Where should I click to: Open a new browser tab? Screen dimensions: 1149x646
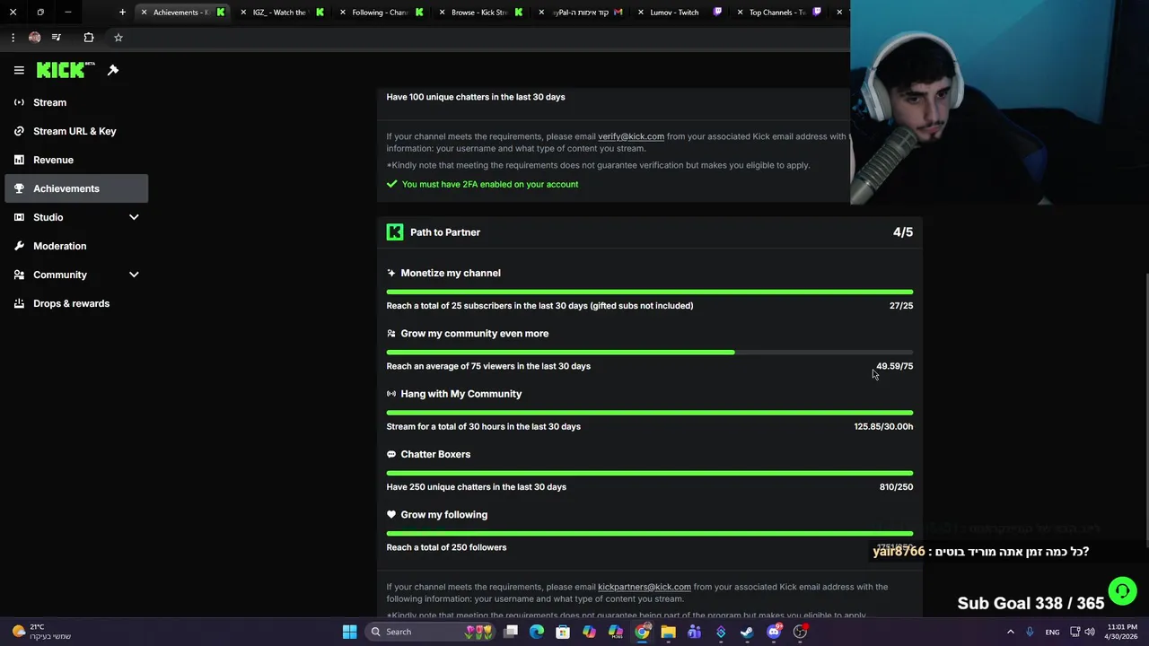122,13
